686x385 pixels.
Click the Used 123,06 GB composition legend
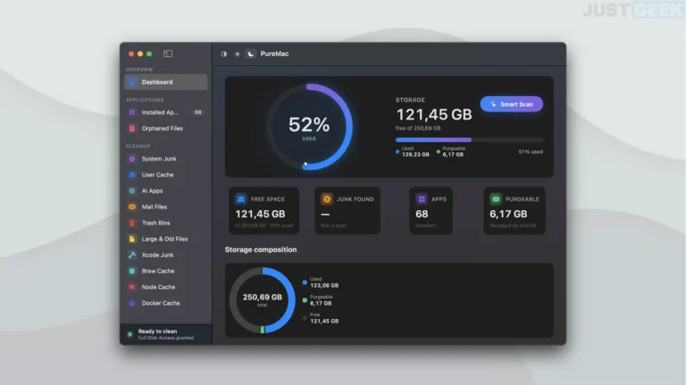(321, 283)
